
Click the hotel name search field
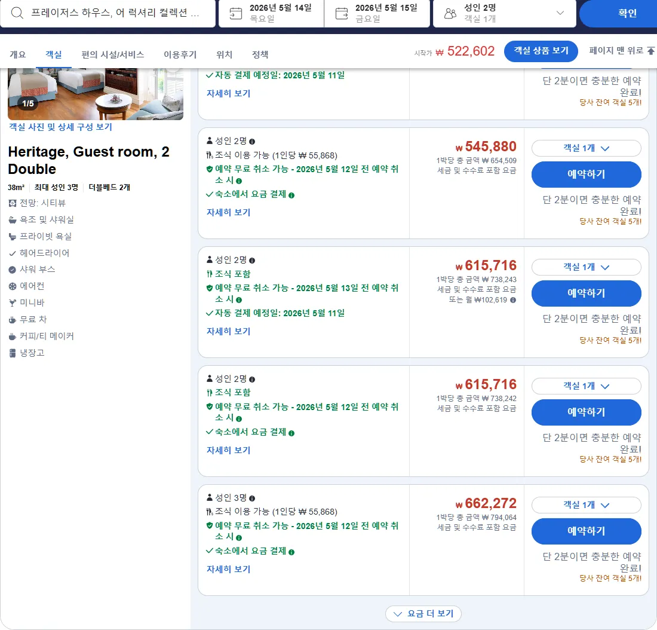click(108, 13)
